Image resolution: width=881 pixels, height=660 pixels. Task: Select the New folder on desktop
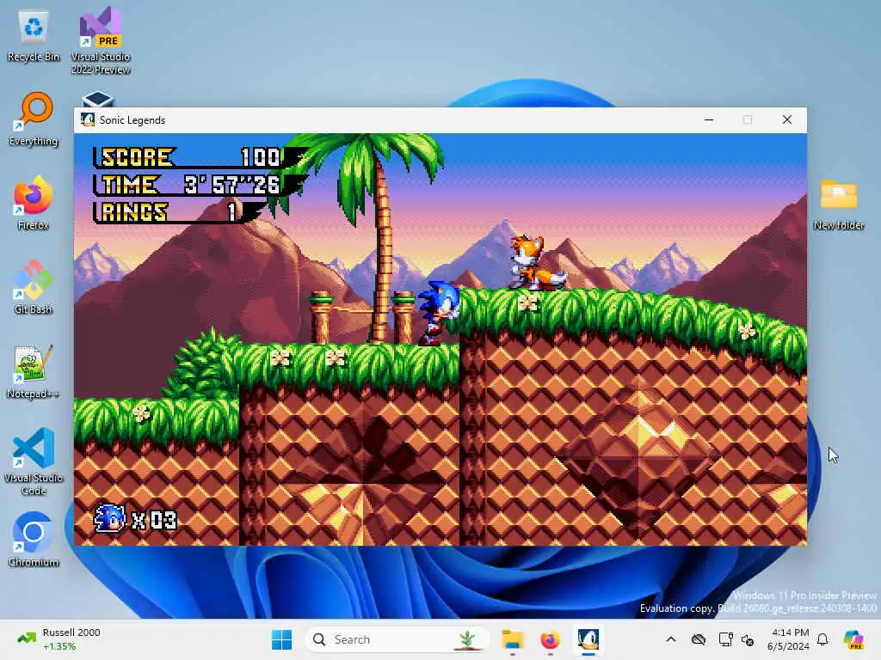(x=839, y=205)
